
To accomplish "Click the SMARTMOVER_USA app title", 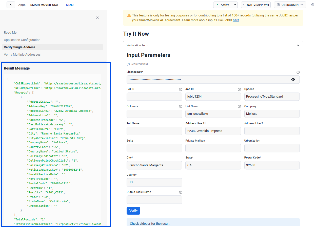I will click(44, 5).
